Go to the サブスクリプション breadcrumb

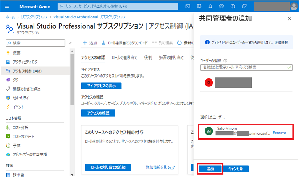(34, 17)
